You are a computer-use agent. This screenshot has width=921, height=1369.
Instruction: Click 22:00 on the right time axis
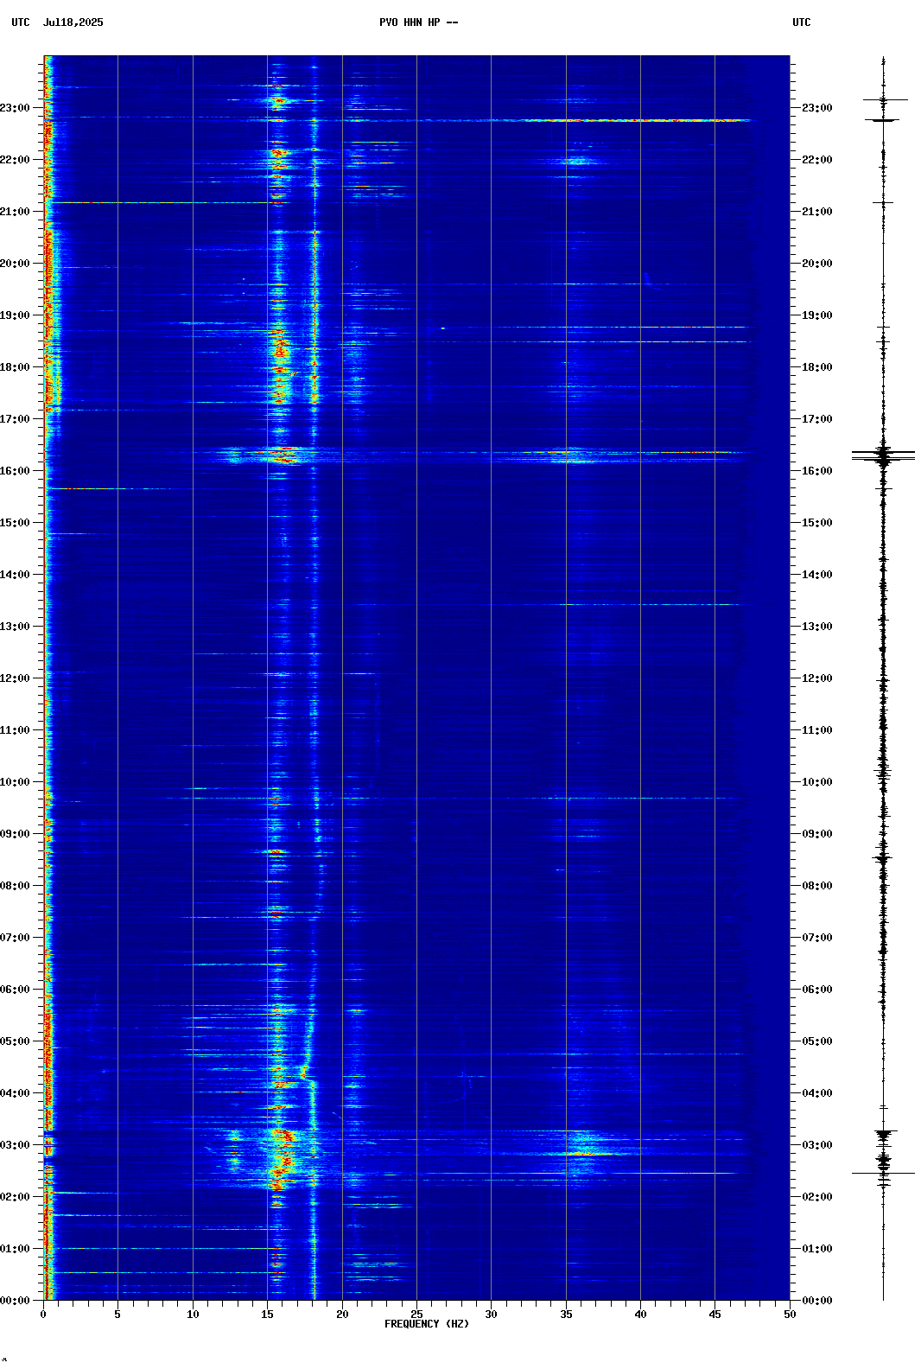click(x=816, y=160)
